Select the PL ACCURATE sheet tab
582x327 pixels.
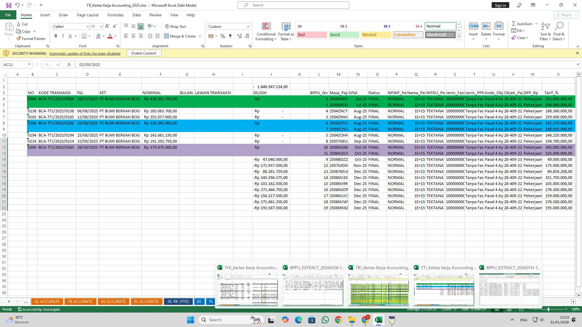tap(146, 301)
